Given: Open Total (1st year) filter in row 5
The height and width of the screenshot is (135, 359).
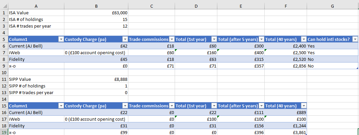Looking at the screenshot, I should (214, 39).
